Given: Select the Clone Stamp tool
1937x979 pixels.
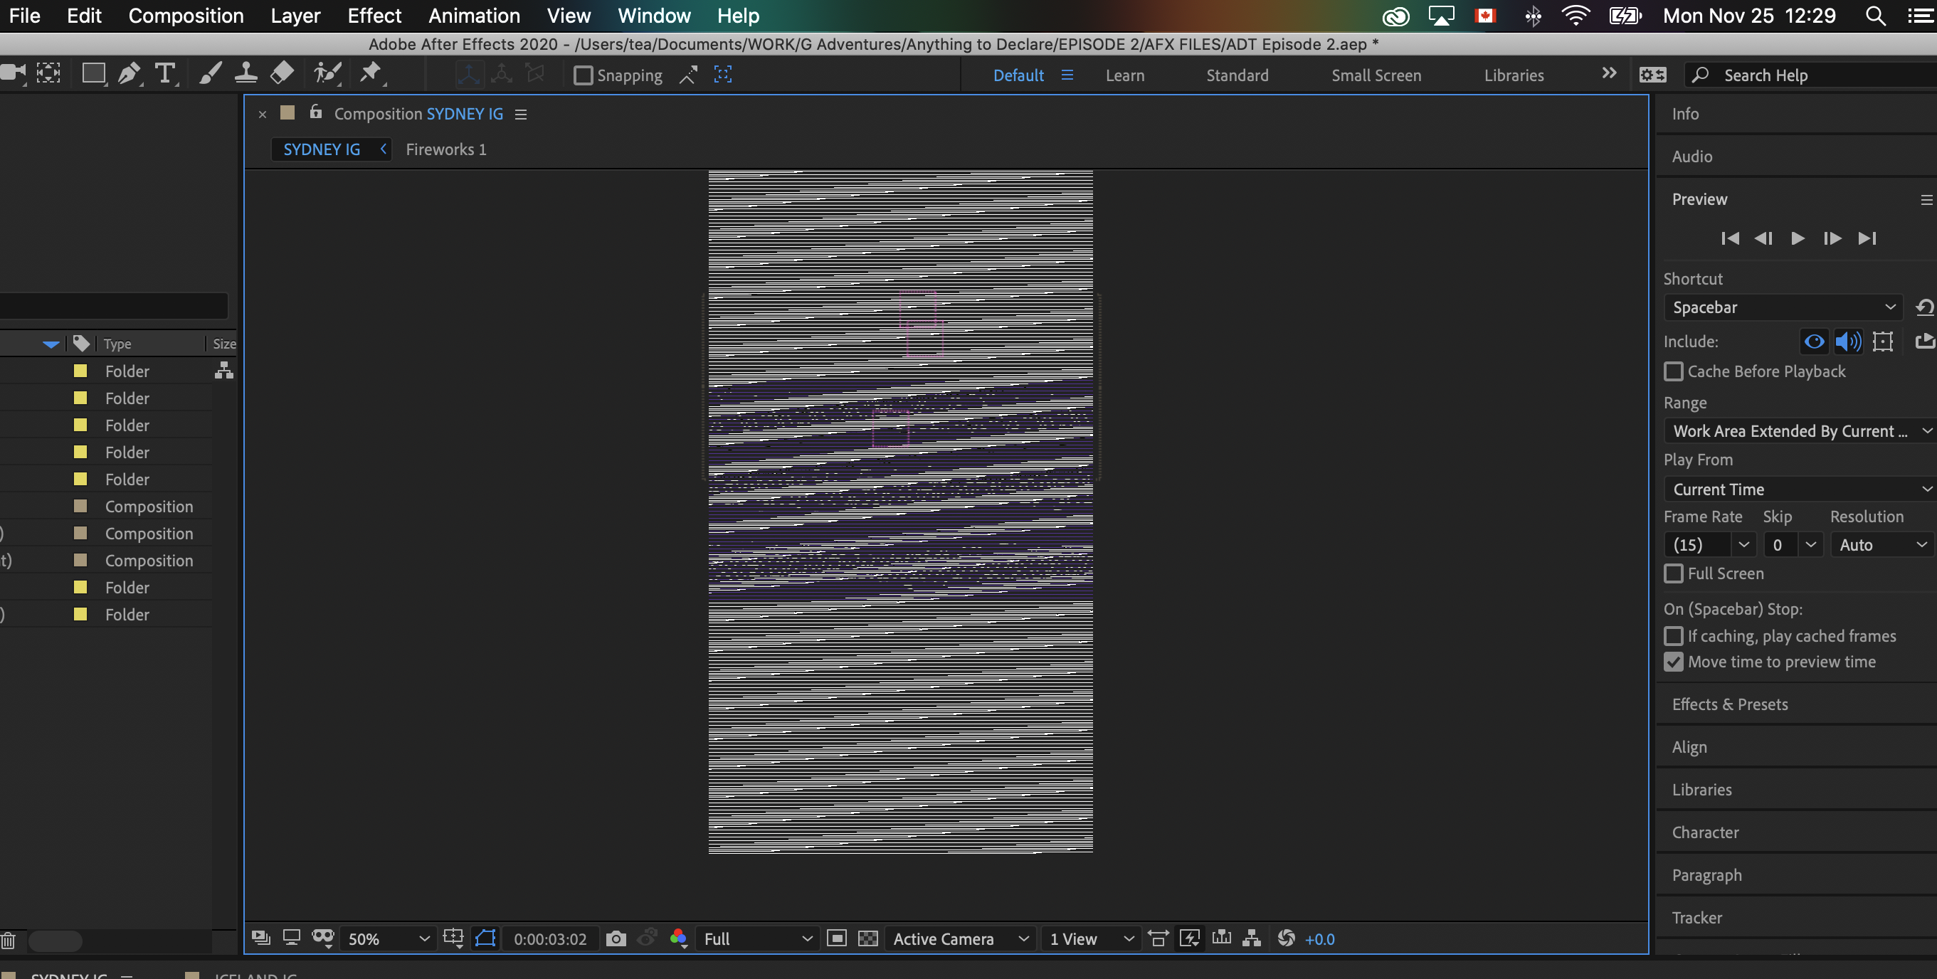Looking at the screenshot, I should 245,74.
